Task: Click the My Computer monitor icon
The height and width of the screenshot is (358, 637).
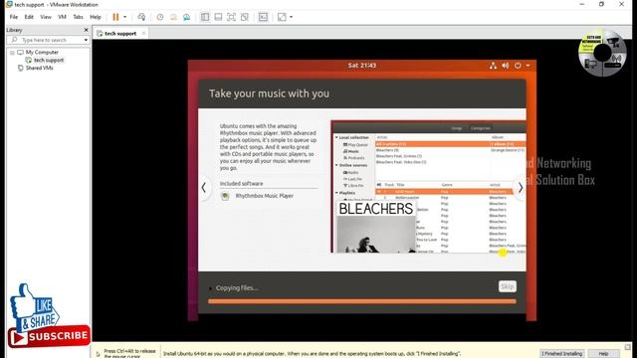Action: pyautogui.click(x=20, y=53)
